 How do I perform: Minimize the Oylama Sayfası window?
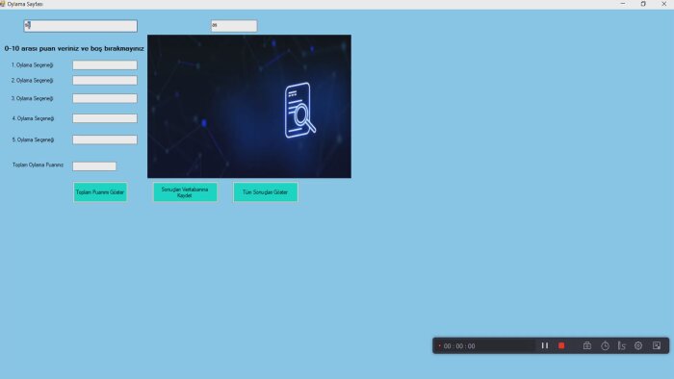pyautogui.click(x=623, y=4)
